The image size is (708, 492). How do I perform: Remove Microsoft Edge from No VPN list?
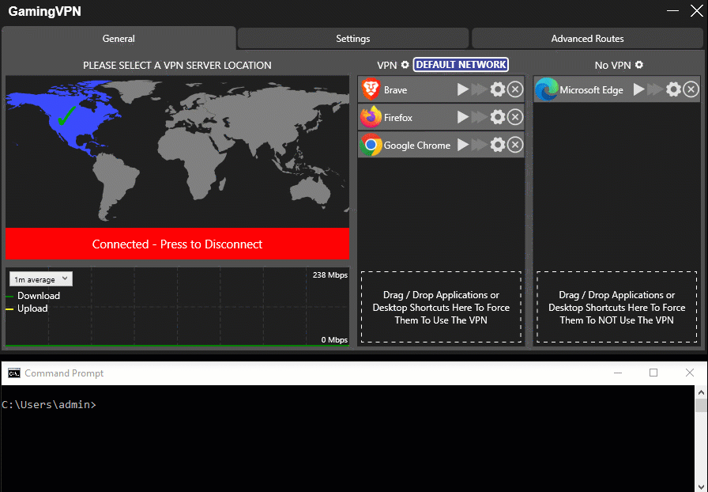691,90
